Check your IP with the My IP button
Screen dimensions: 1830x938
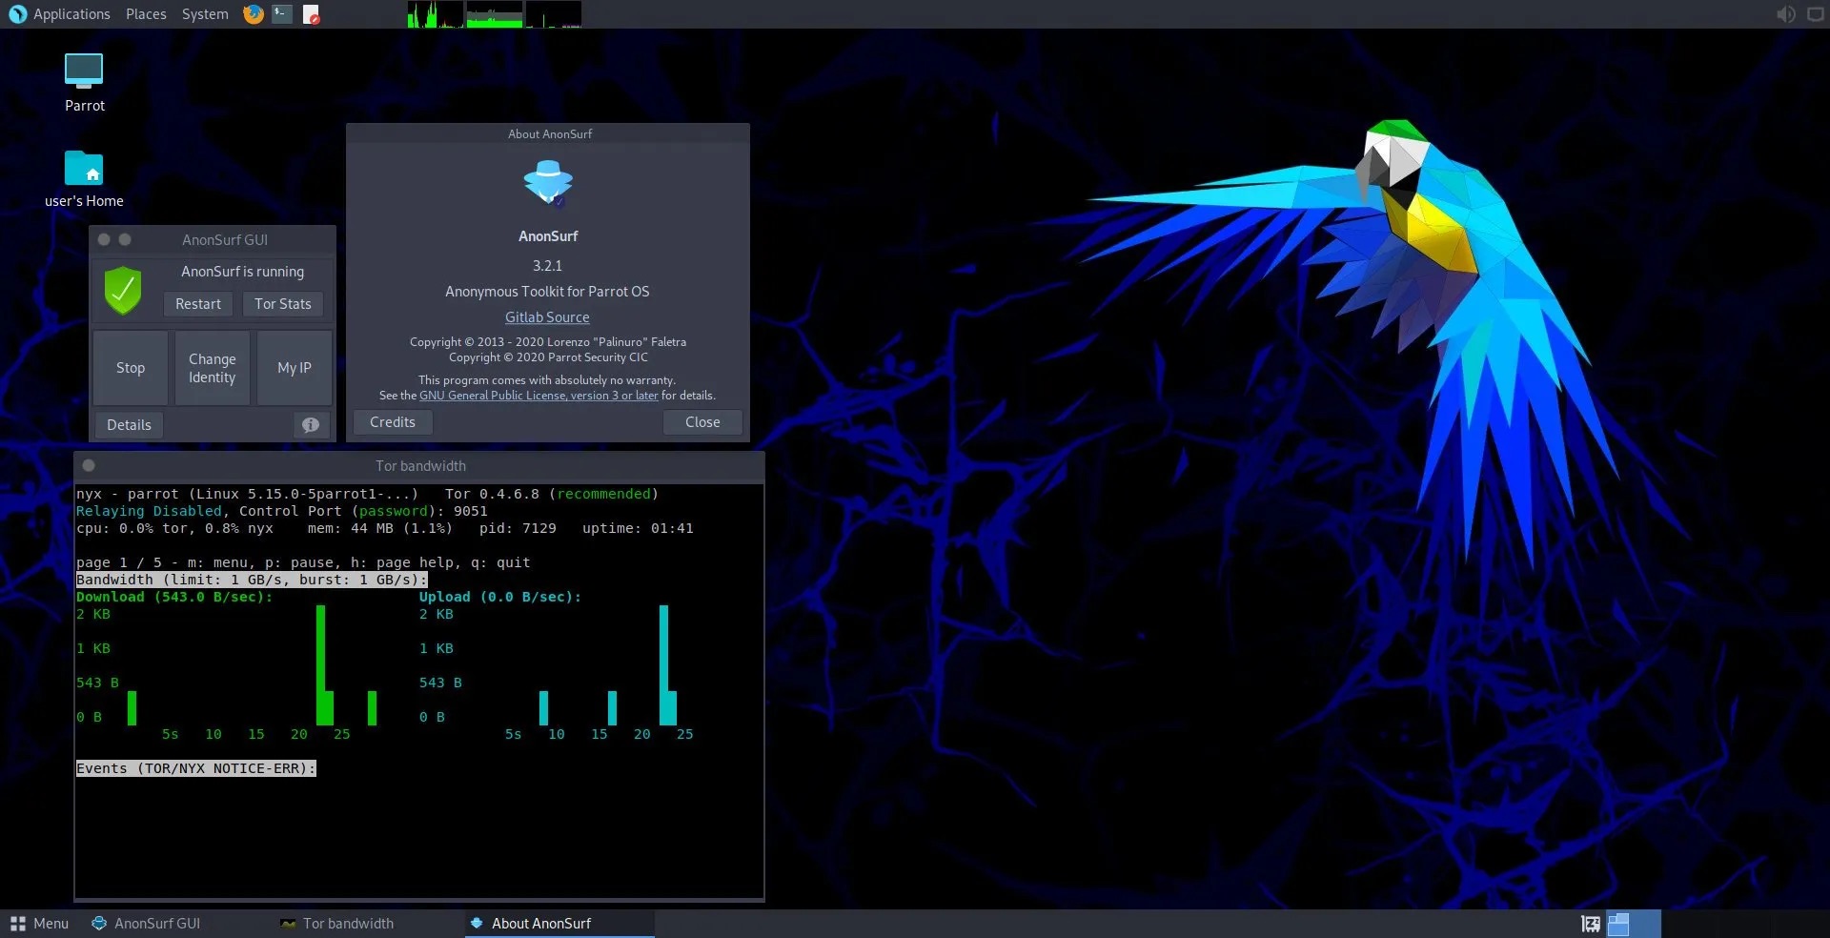(294, 368)
